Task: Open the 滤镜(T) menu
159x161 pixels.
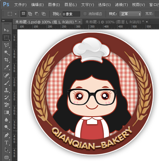Action: (121, 5)
